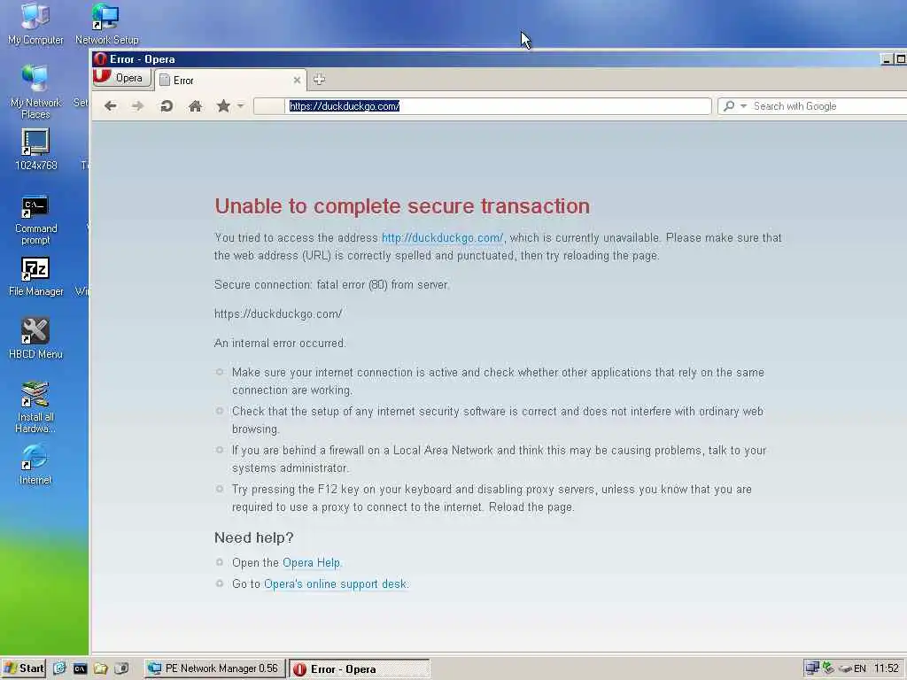The width and height of the screenshot is (907, 680).
Task: Click the 'Secure connection: fatal error (80)' text
Action: pos(331,284)
